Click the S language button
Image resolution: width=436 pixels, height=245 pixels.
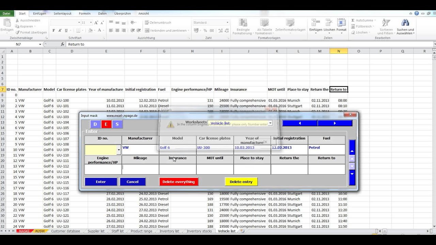tap(117, 124)
